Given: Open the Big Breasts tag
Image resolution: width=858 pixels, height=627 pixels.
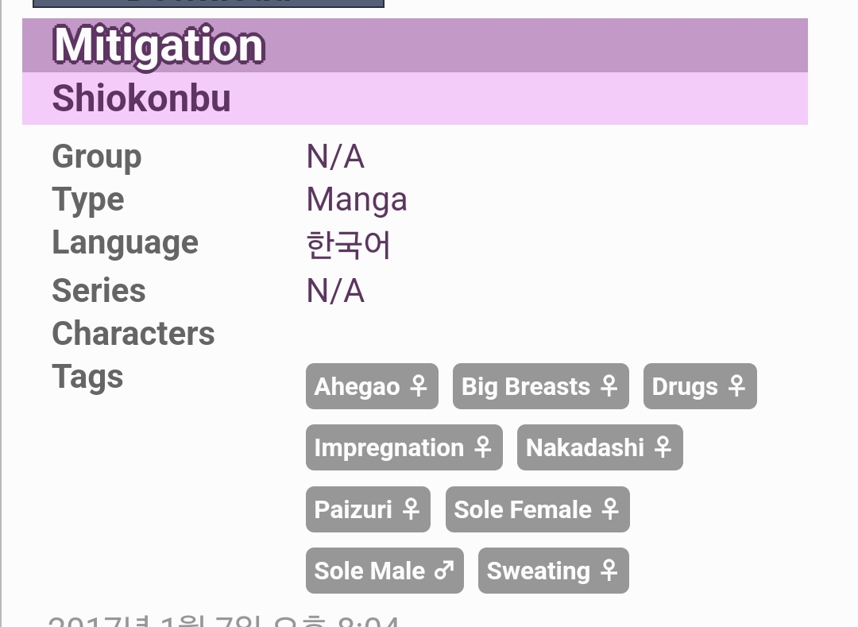Looking at the screenshot, I should click(x=540, y=387).
